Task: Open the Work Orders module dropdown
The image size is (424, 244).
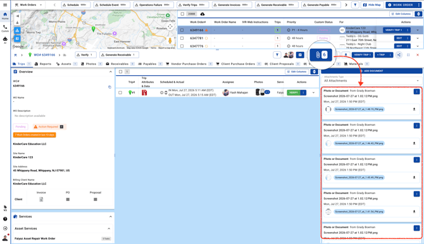Action: click(28, 5)
